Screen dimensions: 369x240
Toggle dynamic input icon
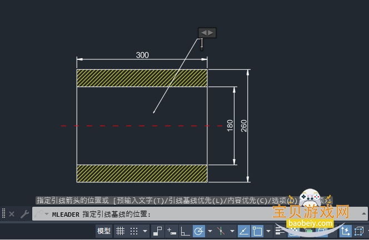pyautogui.click(x=171, y=231)
